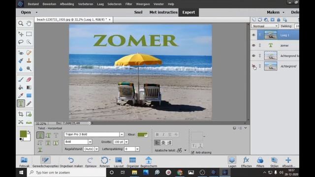The image size is (315, 177).
Task: Switch to the Snel mode tab
Action: click(x=138, y=12)
